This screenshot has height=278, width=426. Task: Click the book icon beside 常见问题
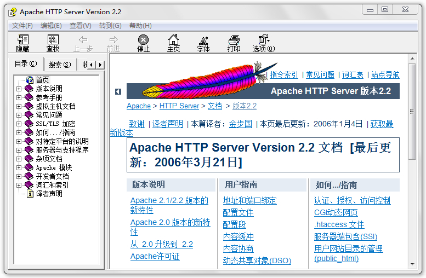29,115
